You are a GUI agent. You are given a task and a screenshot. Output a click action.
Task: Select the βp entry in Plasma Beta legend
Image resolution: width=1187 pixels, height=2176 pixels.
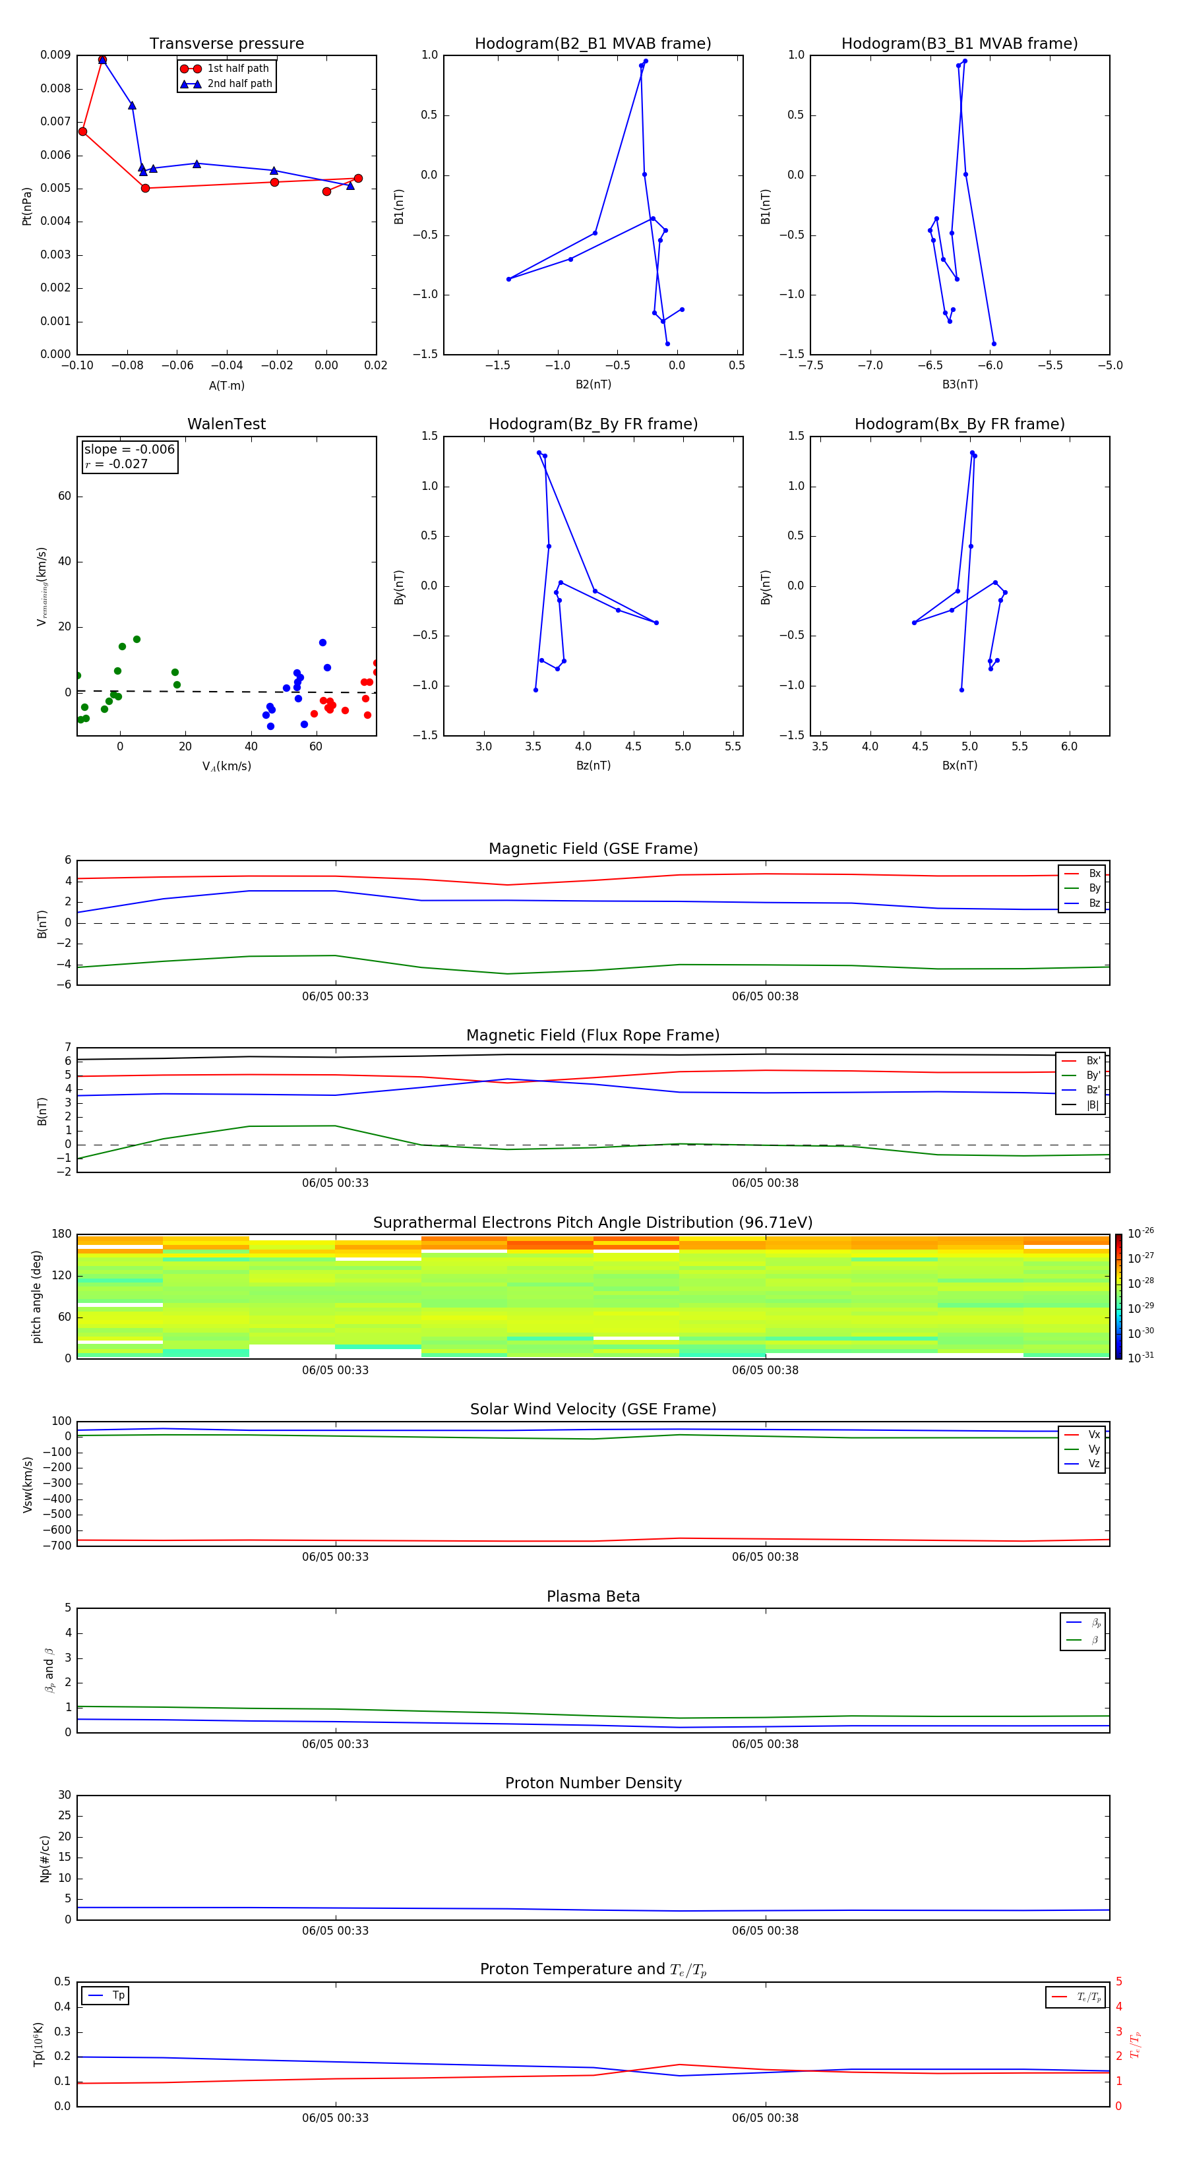pyautogui.click(x=1083, y=1623)
